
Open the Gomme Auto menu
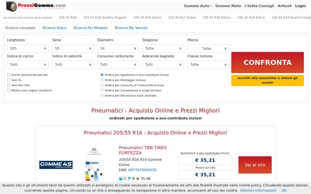pyautogui.click(x=198, y=6)
